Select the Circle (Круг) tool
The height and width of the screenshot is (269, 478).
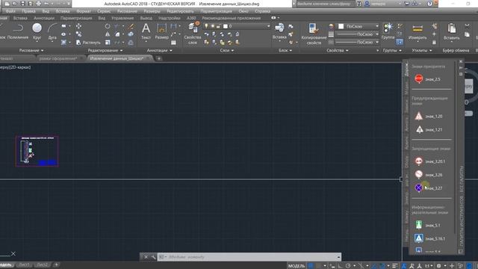click(x=37, y=31)
